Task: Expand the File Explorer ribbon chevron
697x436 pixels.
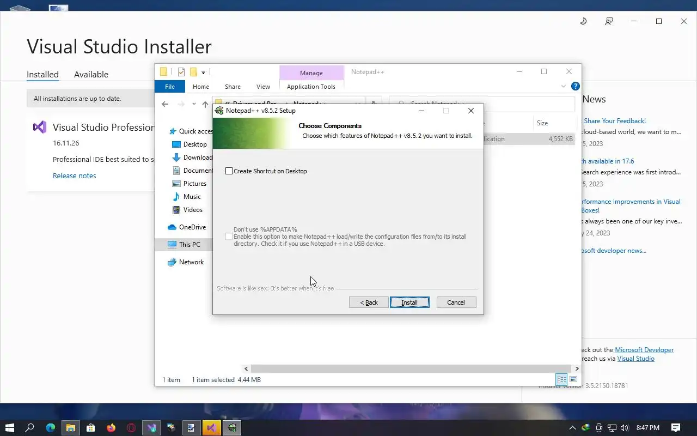Action: [x=564, y=87]
